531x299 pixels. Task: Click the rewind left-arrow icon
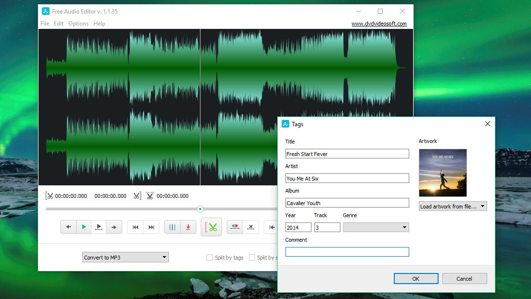[68, 227]
